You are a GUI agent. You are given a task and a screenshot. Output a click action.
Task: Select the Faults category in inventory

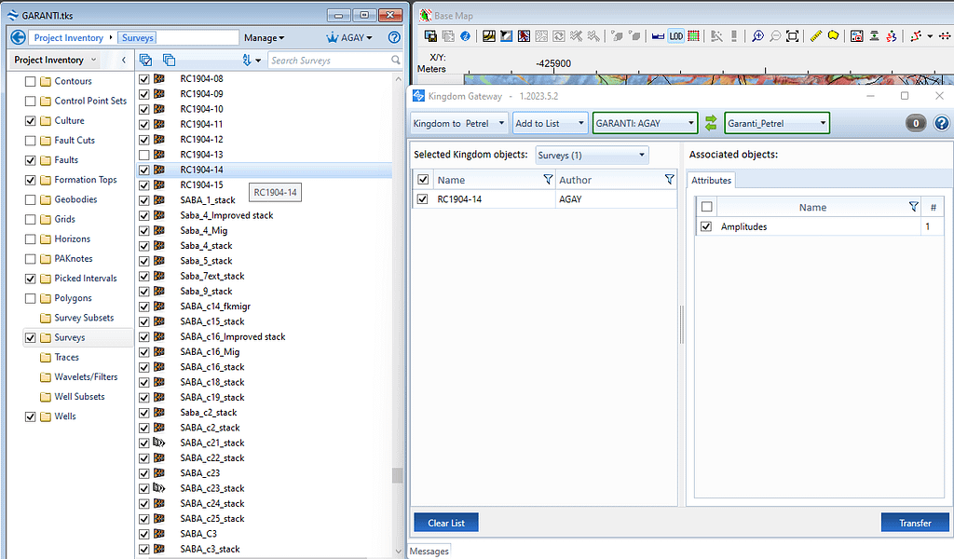(x=66, y=160)
